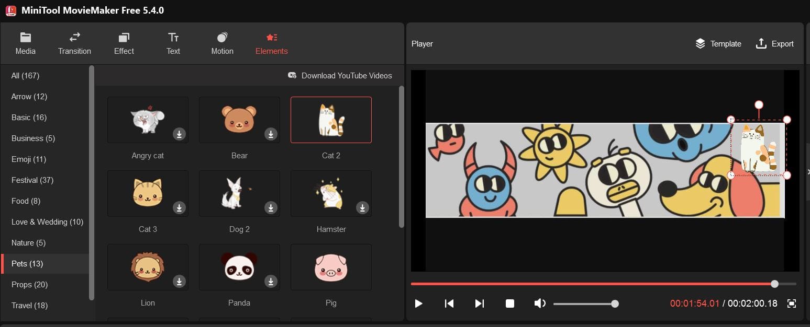The height and width of the screenshot is (327, 810).
Task: Open the Travel (18) category
Action: coord(45,306)
